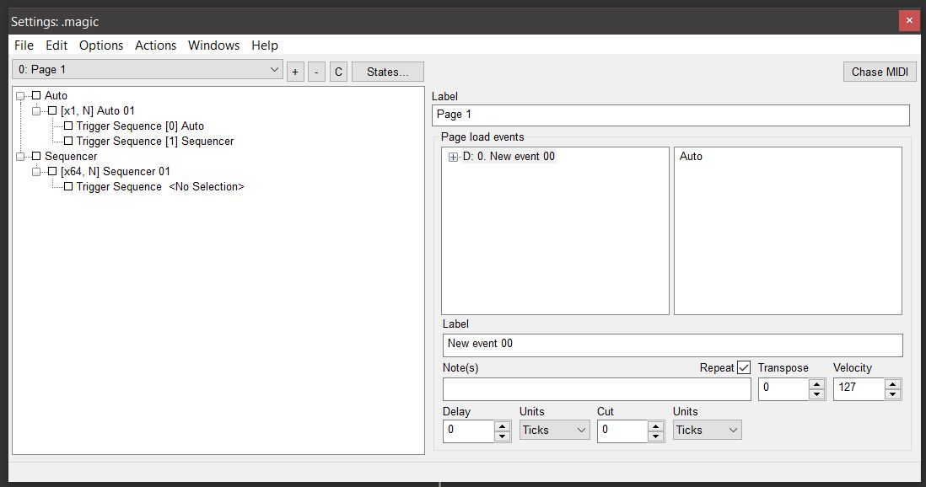Add a new page with the + button
Screen dimensions: 926x487
(x=294, y=71)
